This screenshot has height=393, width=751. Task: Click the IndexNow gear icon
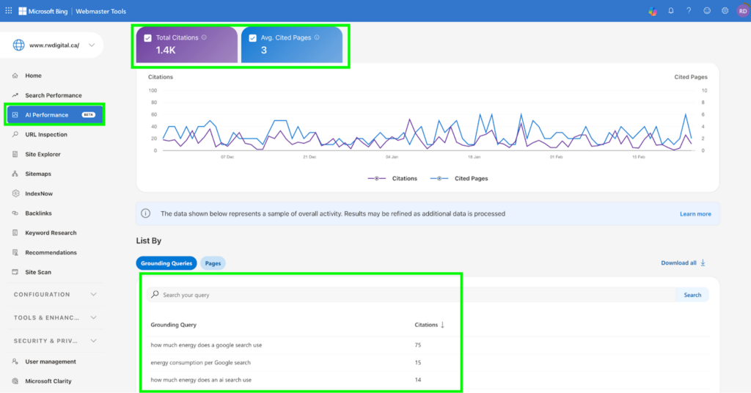point(15,194)
